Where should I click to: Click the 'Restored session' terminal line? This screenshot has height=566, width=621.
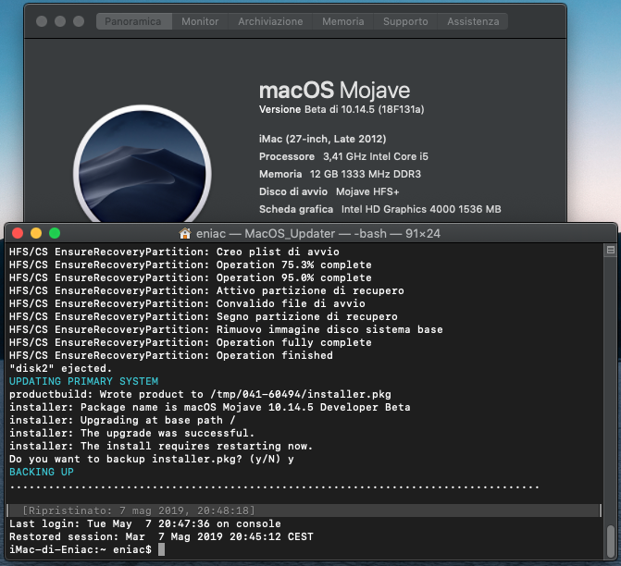(x=161, y=536)
